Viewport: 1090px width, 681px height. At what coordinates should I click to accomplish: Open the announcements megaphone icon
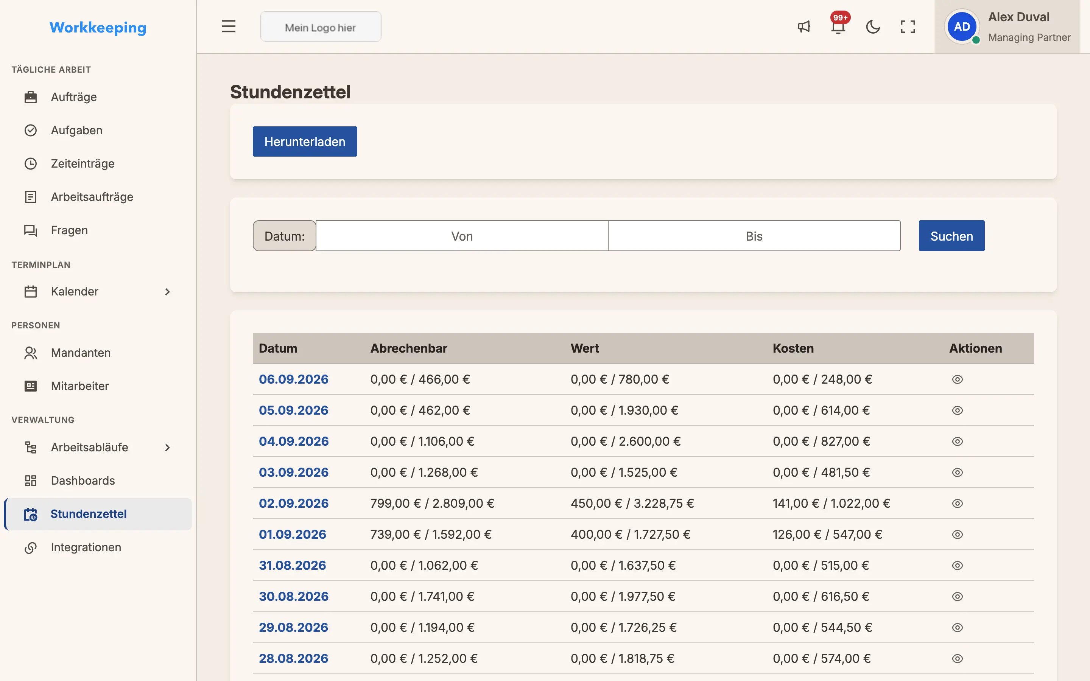click(x=804, y=27)
